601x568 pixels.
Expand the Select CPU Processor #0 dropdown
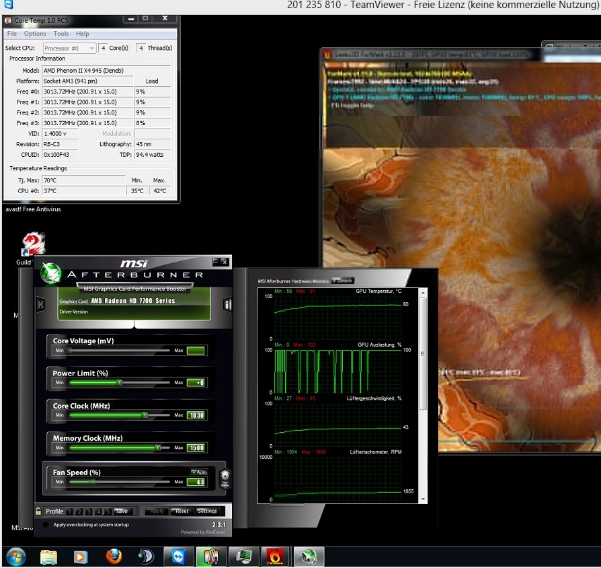coord(69,48)
